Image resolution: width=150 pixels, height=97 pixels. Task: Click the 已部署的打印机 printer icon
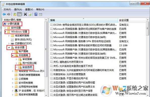coord(12,43)
